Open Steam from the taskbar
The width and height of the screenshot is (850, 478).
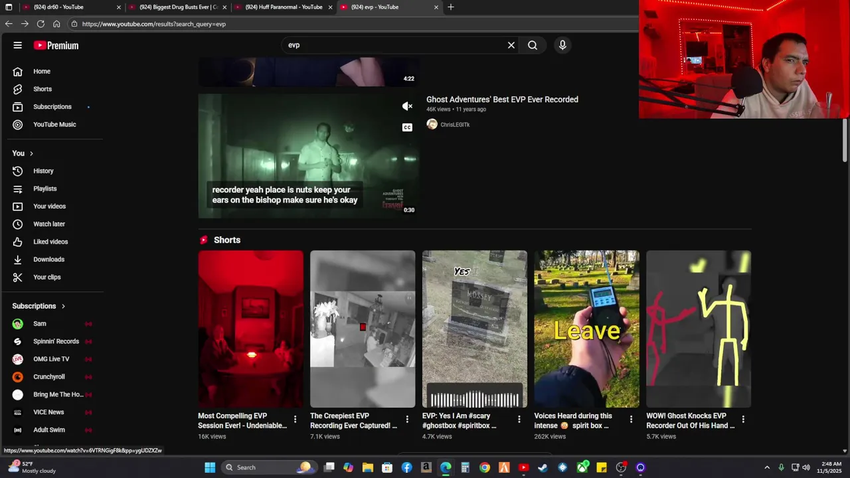(543, 467)
